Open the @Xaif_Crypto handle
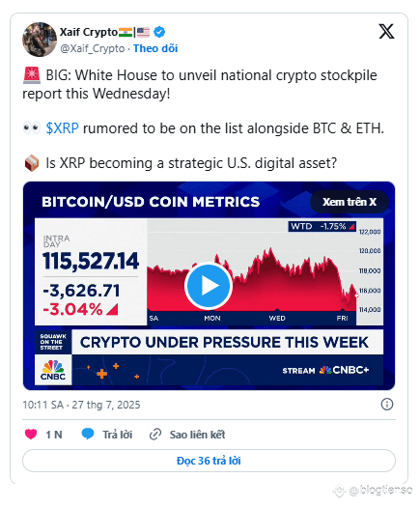The height and width of the screenshot is (507, 420). pyautogui.click(x=93, y=48)
